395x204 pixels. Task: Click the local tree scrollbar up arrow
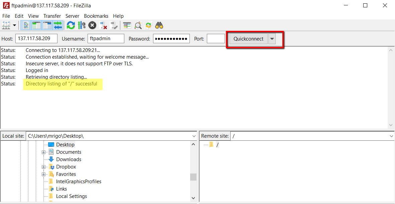pyautogui.click(x=193, y=145)
